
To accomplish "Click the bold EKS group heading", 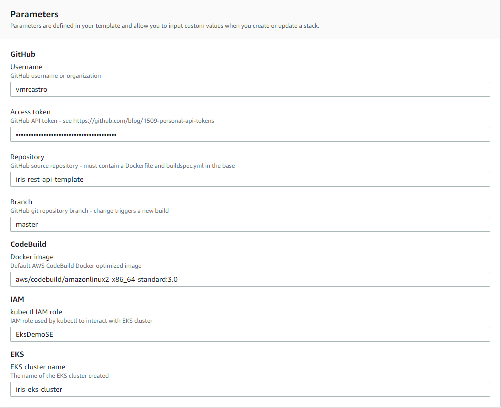I will [x=17, y=354].
